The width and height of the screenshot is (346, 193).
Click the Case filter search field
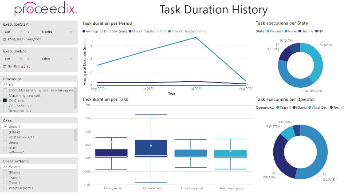pos(40,126)
